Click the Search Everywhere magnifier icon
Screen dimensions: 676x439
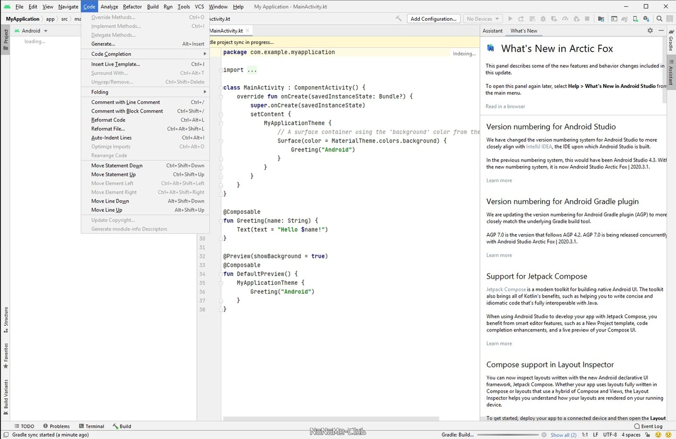click(659, 19)
